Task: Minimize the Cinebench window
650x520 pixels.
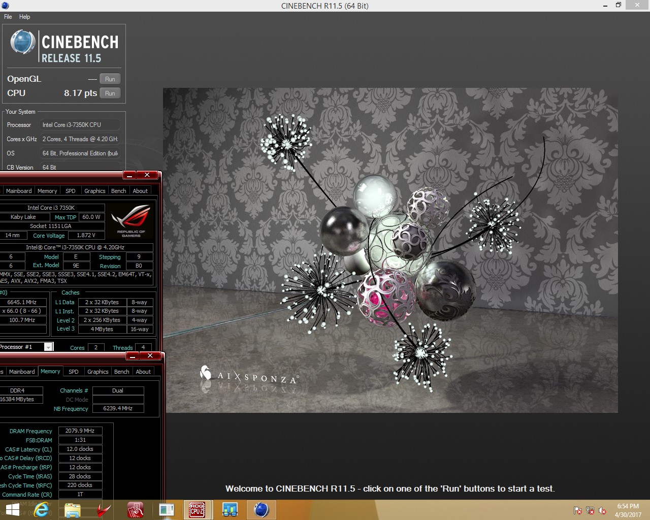Action: 605,6
